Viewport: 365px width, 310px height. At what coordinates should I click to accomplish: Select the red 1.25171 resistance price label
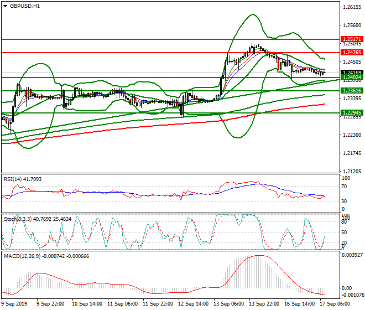click(x=352, y=39)
